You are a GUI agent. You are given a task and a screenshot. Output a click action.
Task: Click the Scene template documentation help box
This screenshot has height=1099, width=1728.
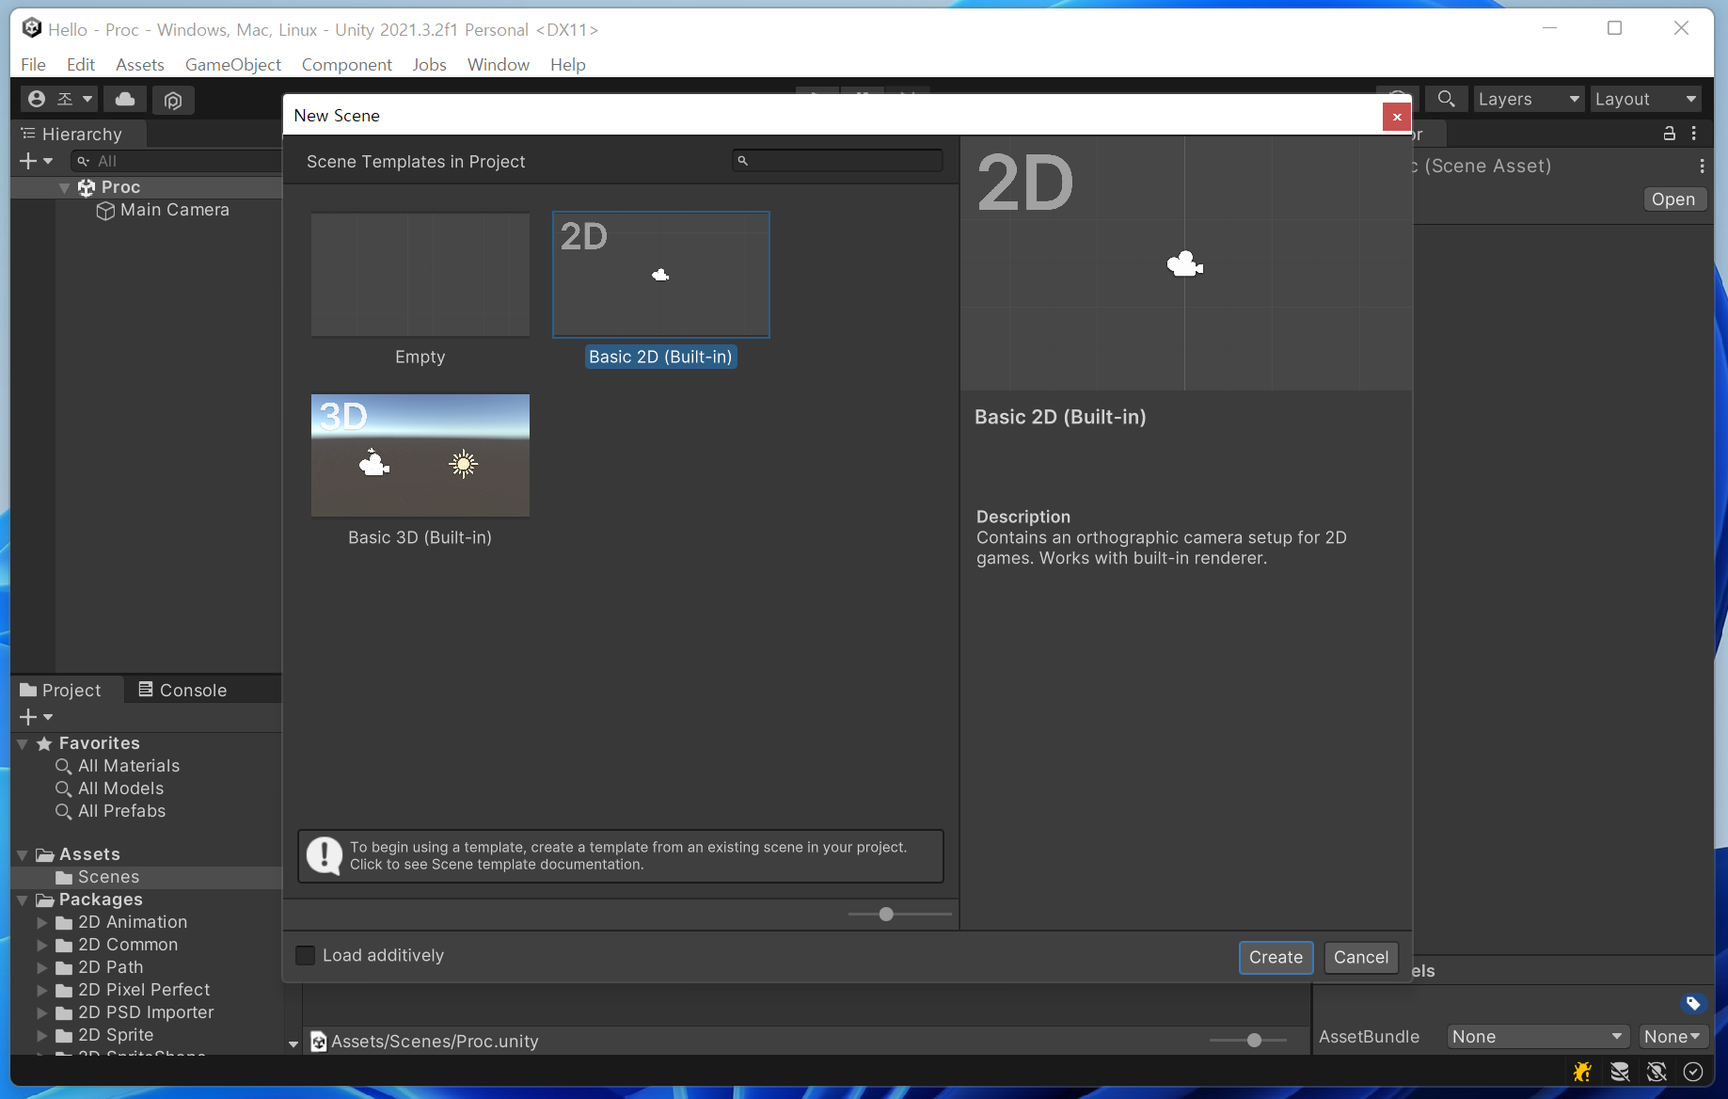tap(621, 856)
